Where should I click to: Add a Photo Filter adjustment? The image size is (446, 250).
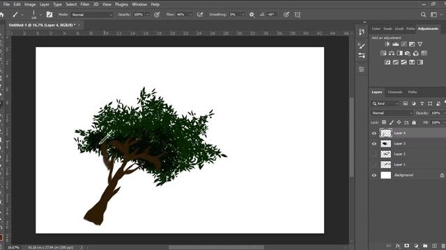click(x=408, y=53)
